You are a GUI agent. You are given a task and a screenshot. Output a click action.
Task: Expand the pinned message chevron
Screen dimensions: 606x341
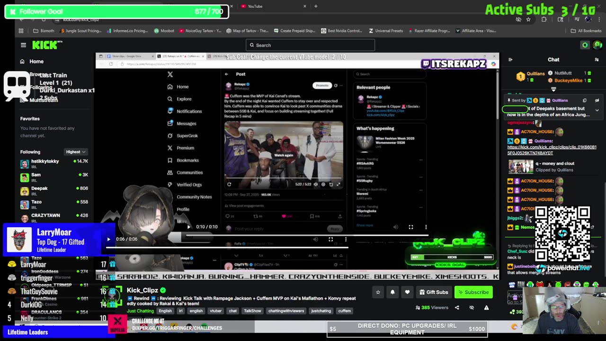597,110
